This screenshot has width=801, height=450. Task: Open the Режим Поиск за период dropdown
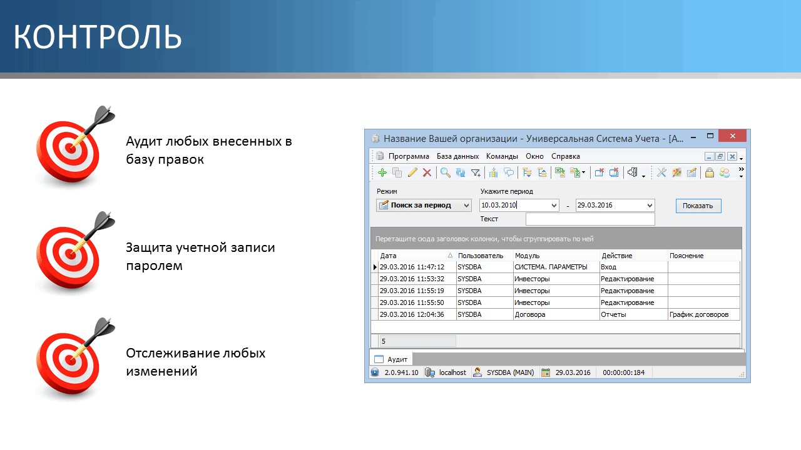click(466, 206)
